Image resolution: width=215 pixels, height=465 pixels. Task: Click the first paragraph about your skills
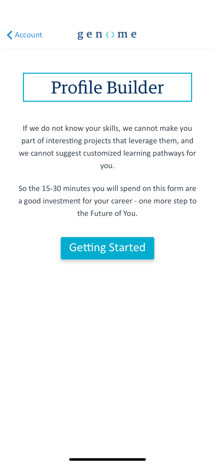107,147
